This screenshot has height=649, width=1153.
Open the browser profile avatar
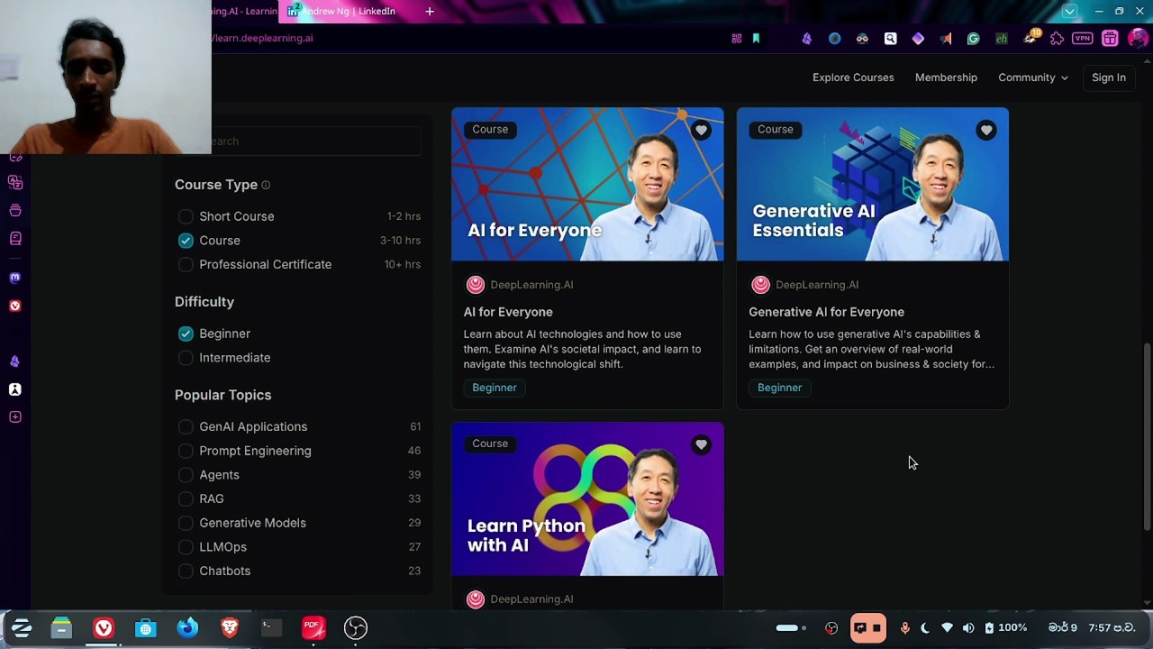(1138, 39)
